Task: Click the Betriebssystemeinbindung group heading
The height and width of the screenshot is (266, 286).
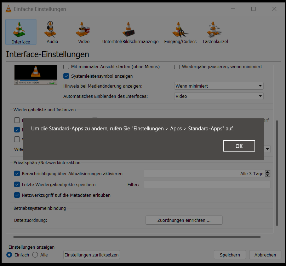Action: tap(40, 208)
